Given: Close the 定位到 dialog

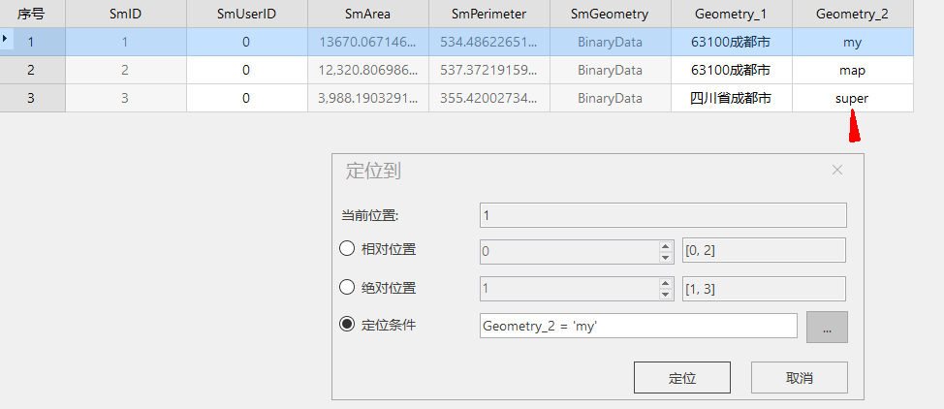Looking at the screenshot, I should tap(836, 170).
